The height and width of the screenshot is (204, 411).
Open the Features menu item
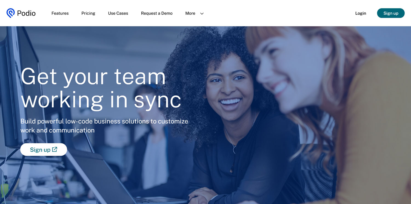[60, 13]
